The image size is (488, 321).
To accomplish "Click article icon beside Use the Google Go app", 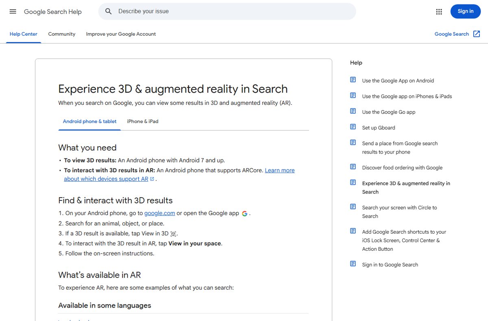I will (x=353, y=111).
